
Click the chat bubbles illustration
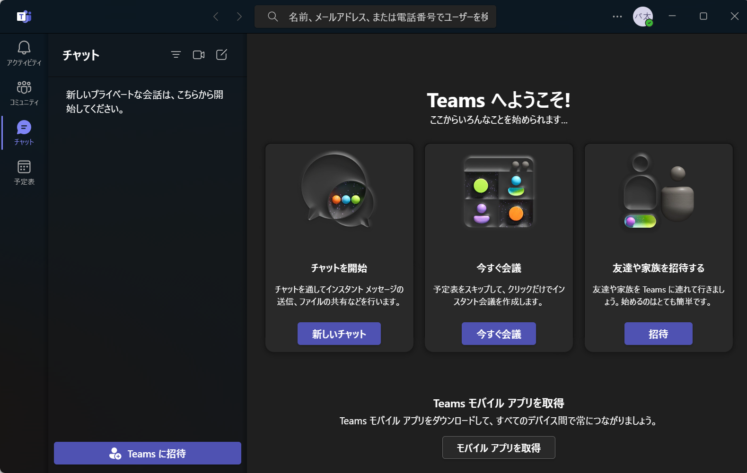click(338, 190)
